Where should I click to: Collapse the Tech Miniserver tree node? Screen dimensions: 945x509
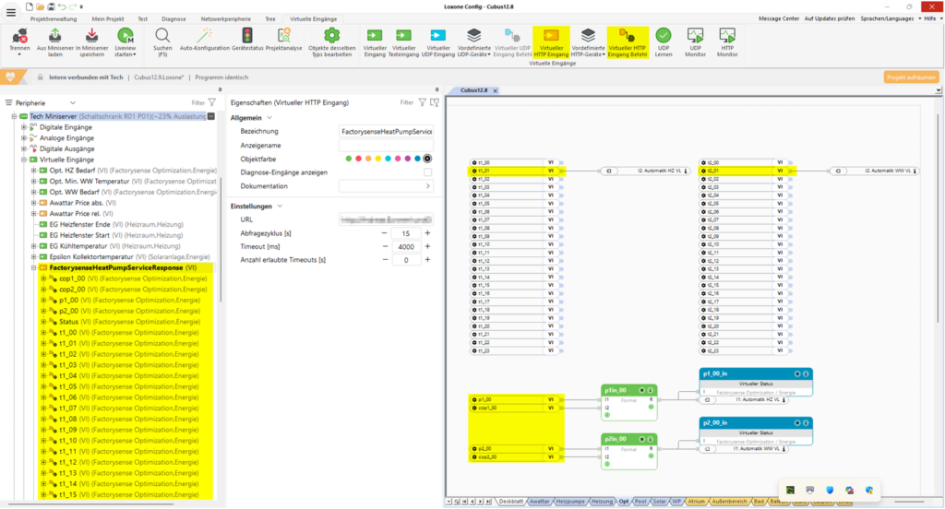(13, 116)
